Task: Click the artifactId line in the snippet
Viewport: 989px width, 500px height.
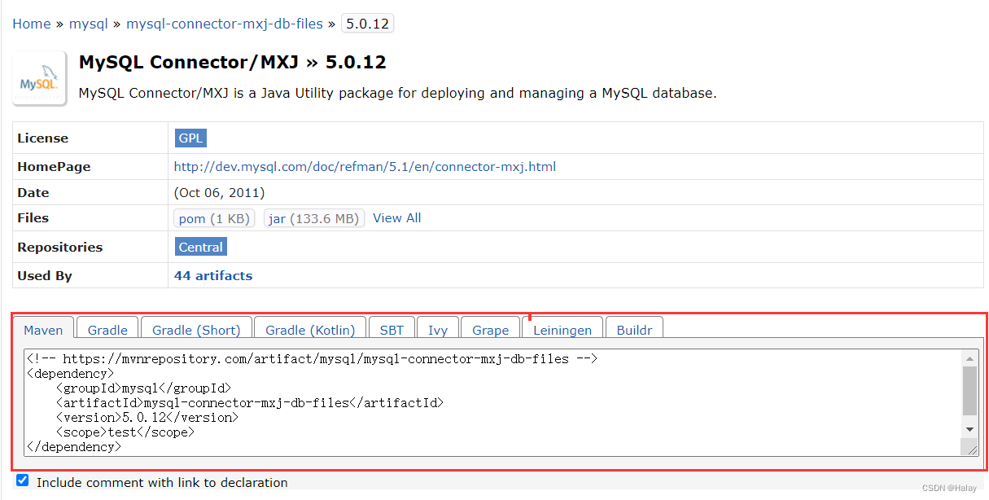Action: (x=250, y=402)
